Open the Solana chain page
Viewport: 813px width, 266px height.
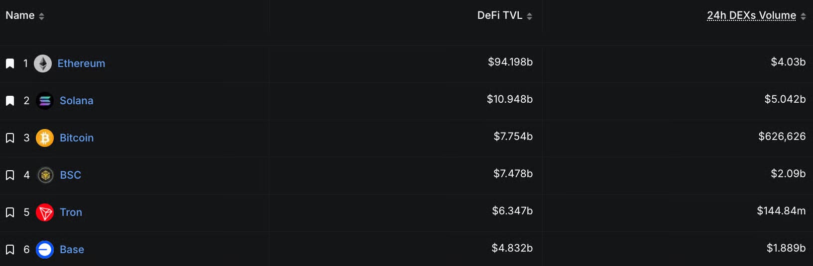[x=77, y=101]
